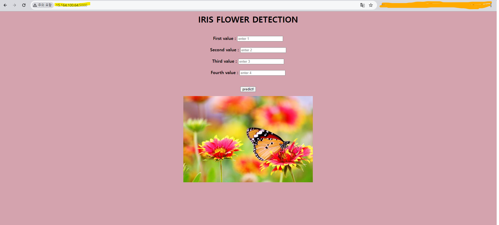Image resolution: width=499 pixels, height=225 pixels.
Task: Click the butterfly and flowers image
Action: [x=248, y=139]
